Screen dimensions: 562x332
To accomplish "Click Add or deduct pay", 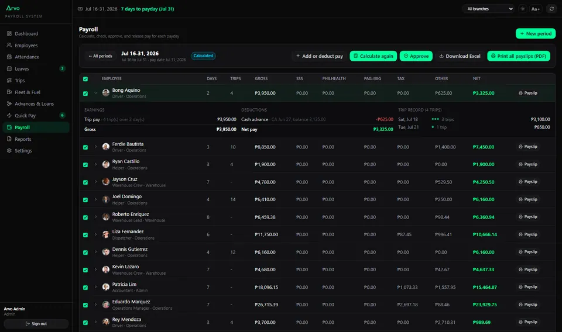I will coord(320,56).
